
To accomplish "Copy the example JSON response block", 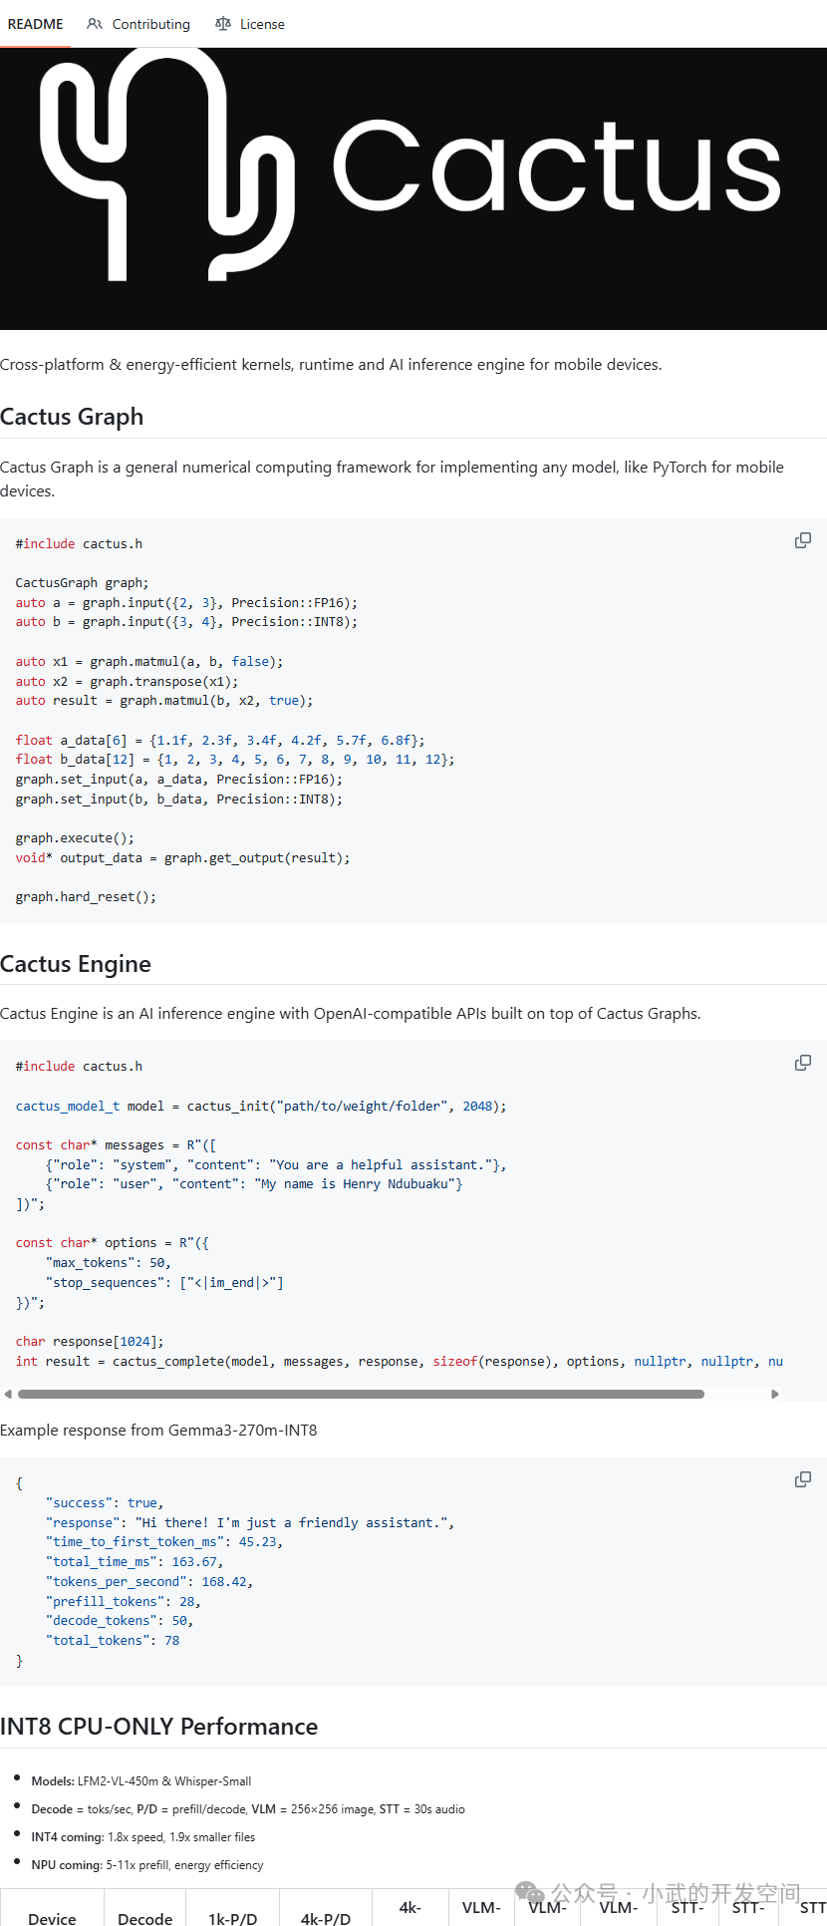I will tap(802, 1479).
